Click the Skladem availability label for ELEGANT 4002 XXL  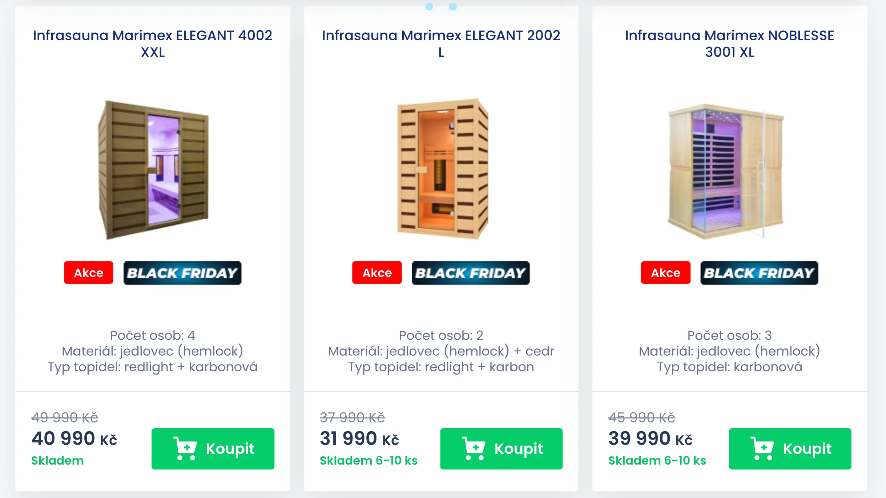click(x=57, y=461)
